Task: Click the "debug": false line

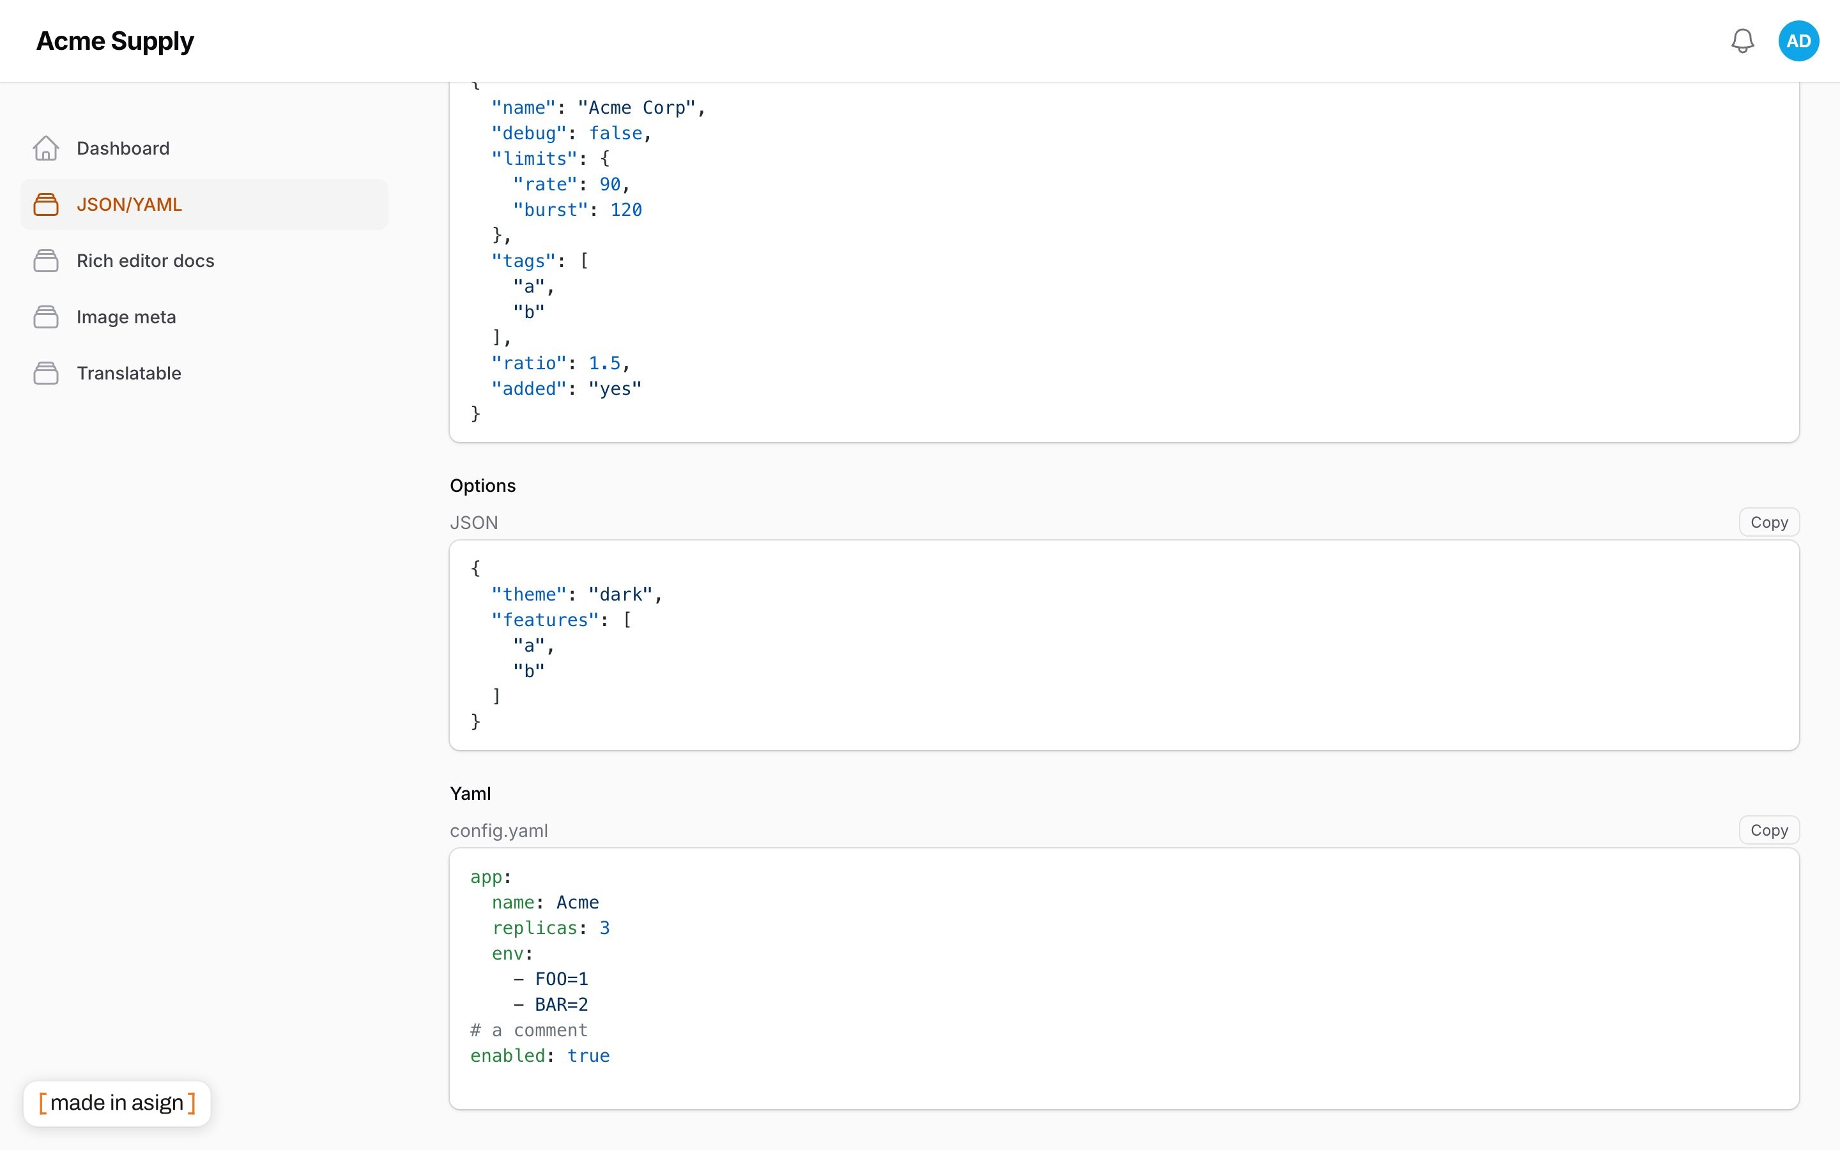Action: 572,134
